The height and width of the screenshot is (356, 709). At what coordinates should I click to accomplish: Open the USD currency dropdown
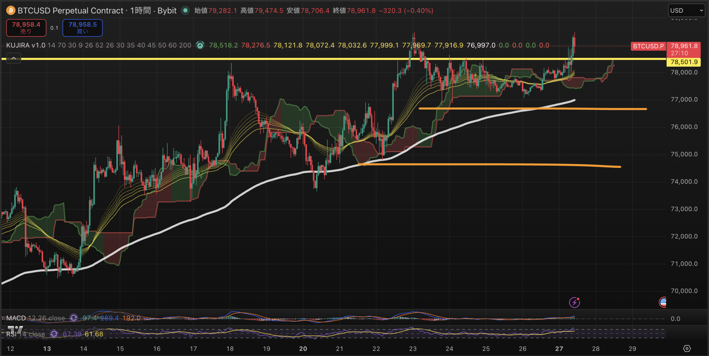coord(686,11)
